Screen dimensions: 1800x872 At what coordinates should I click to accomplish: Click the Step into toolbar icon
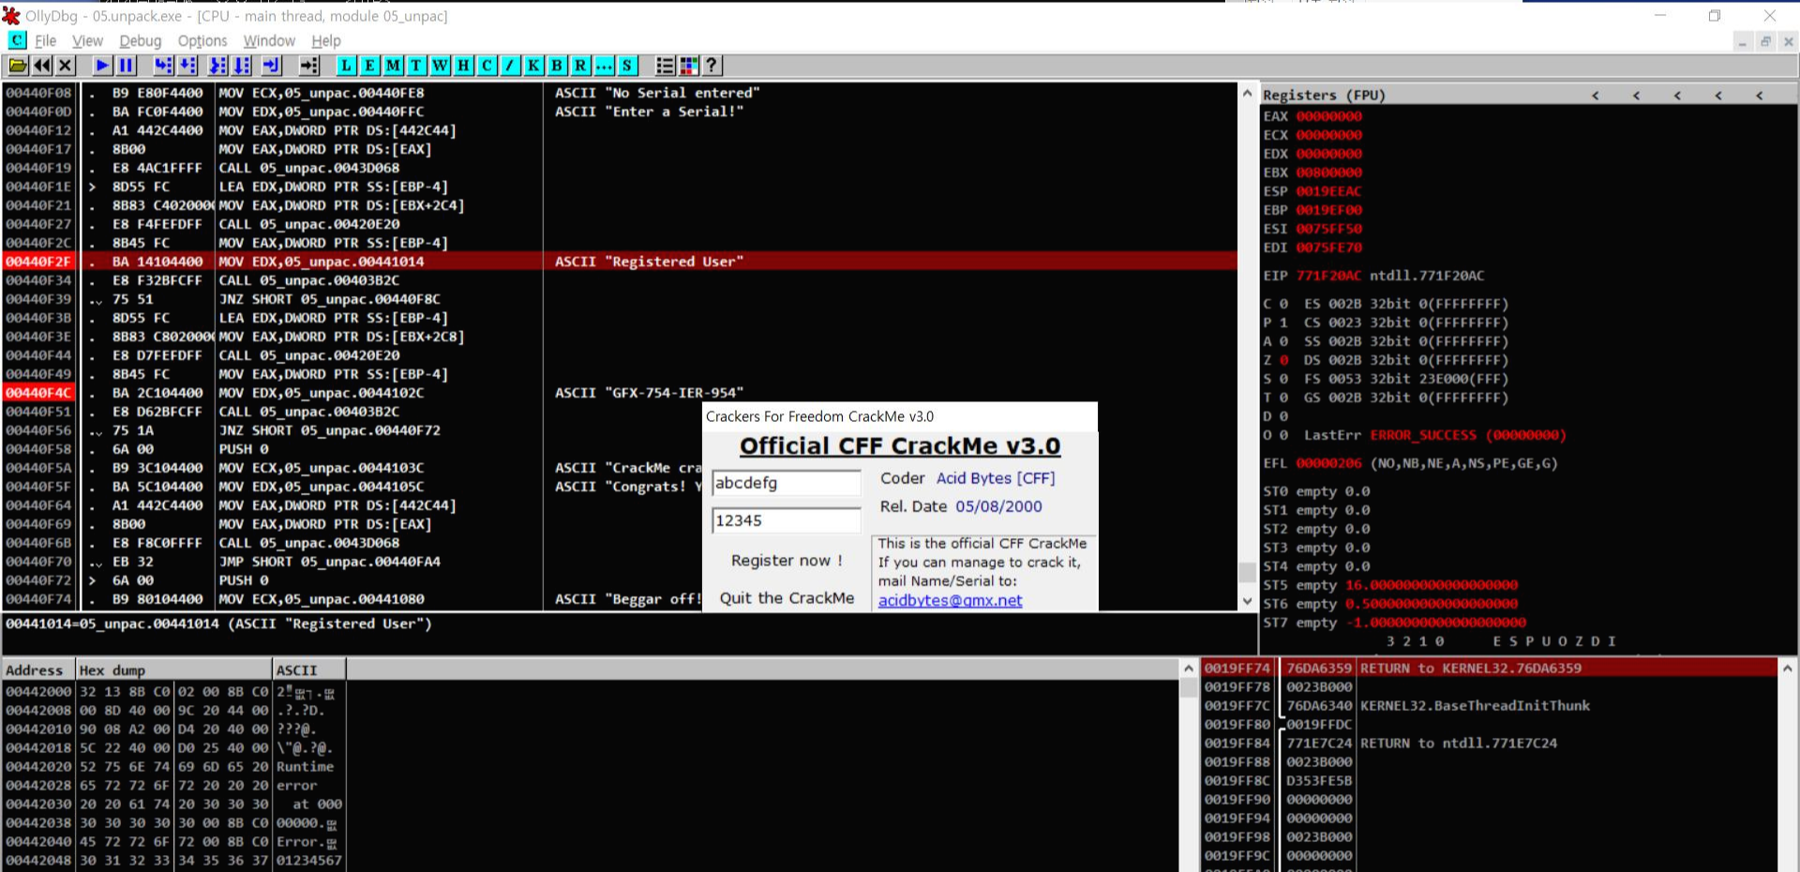coord(163,66)
